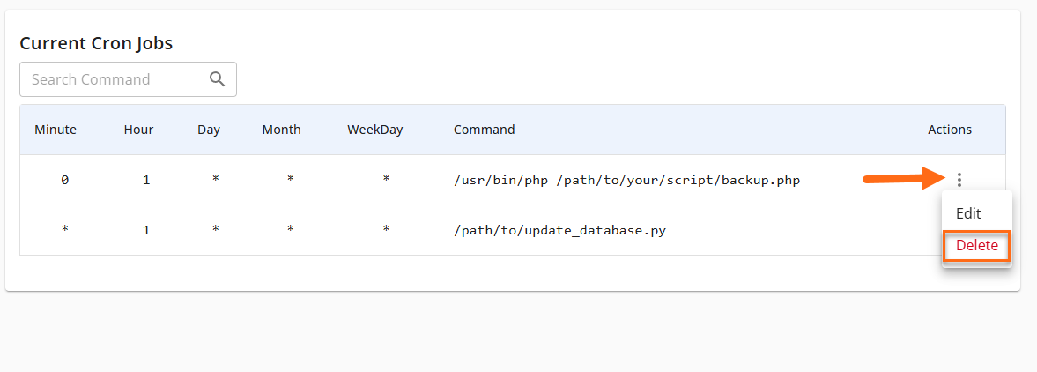The height and width of the screenshot is (372, 1037).
Task: Click the Current Cron Jobs heading
Action: click(96, 42)
